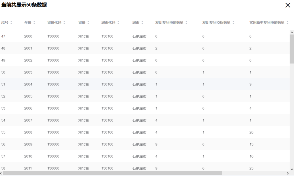The width and height of the screenshot is (295, 177).
Task: Click horizontal scrollbar right arrow
Action: pos(288,173)
